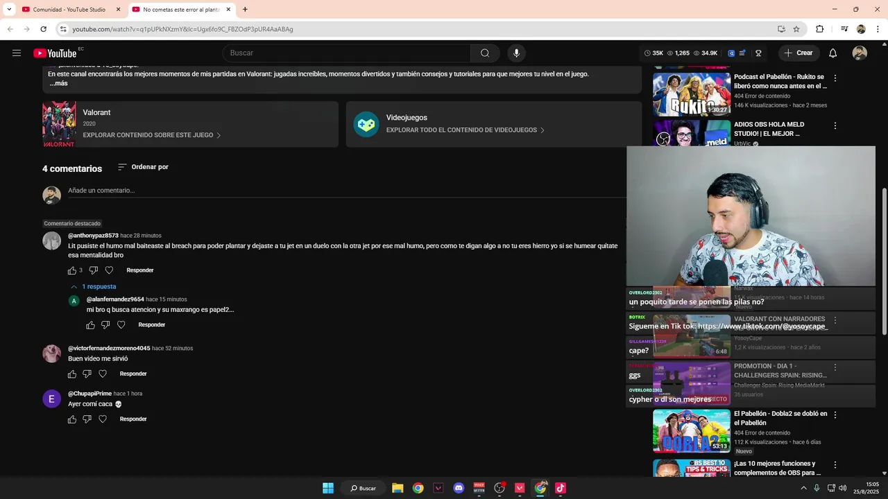Open the @anthonypaz8573 channel link
888x499 pixels.
click(93, 236)
